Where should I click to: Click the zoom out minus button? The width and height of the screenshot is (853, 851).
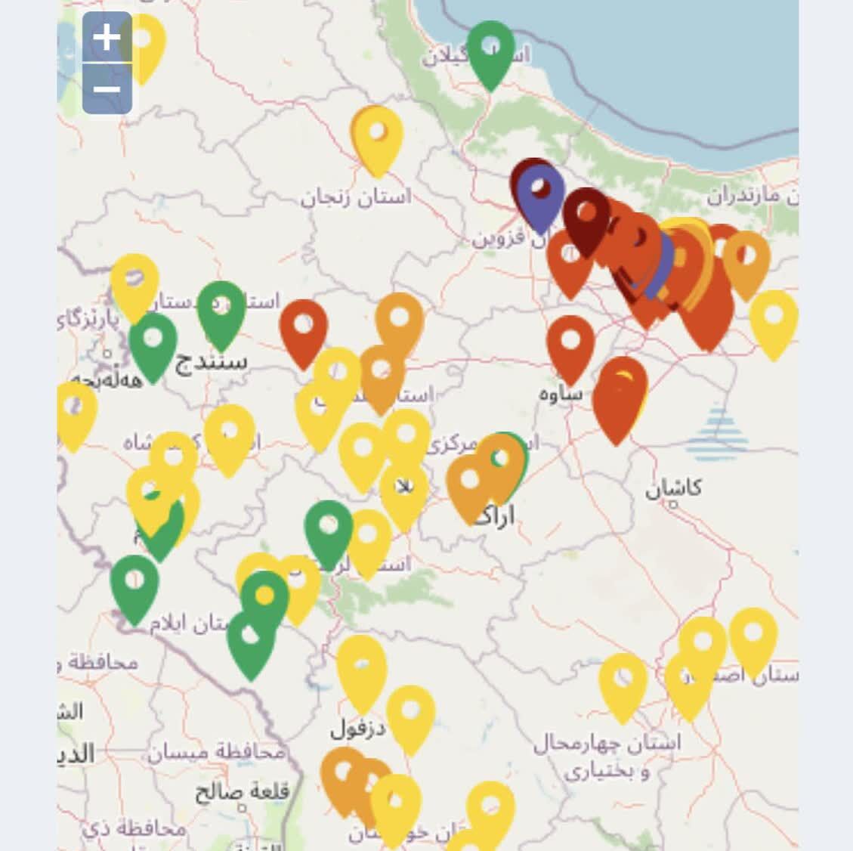[107, 89]
